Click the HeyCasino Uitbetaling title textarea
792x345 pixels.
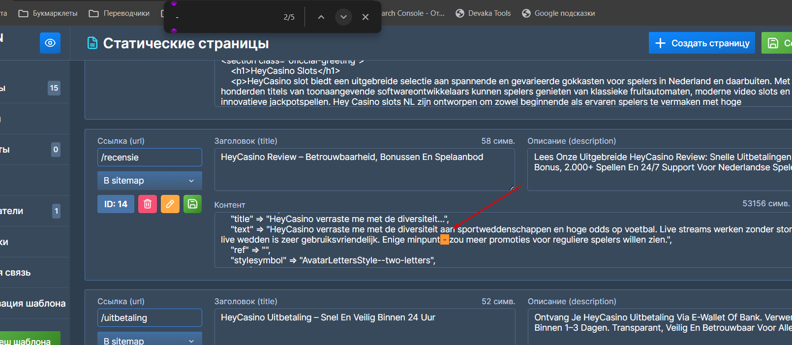coord(365,327)
